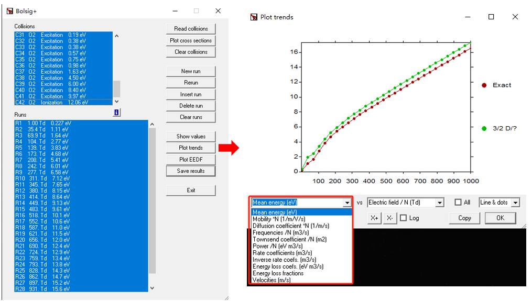Image resolution: width=532 pixels, height=301 pixels.
Task: Select collision C39 O2 Excitation 6.00 eV
Action: [x=63, y=84]
